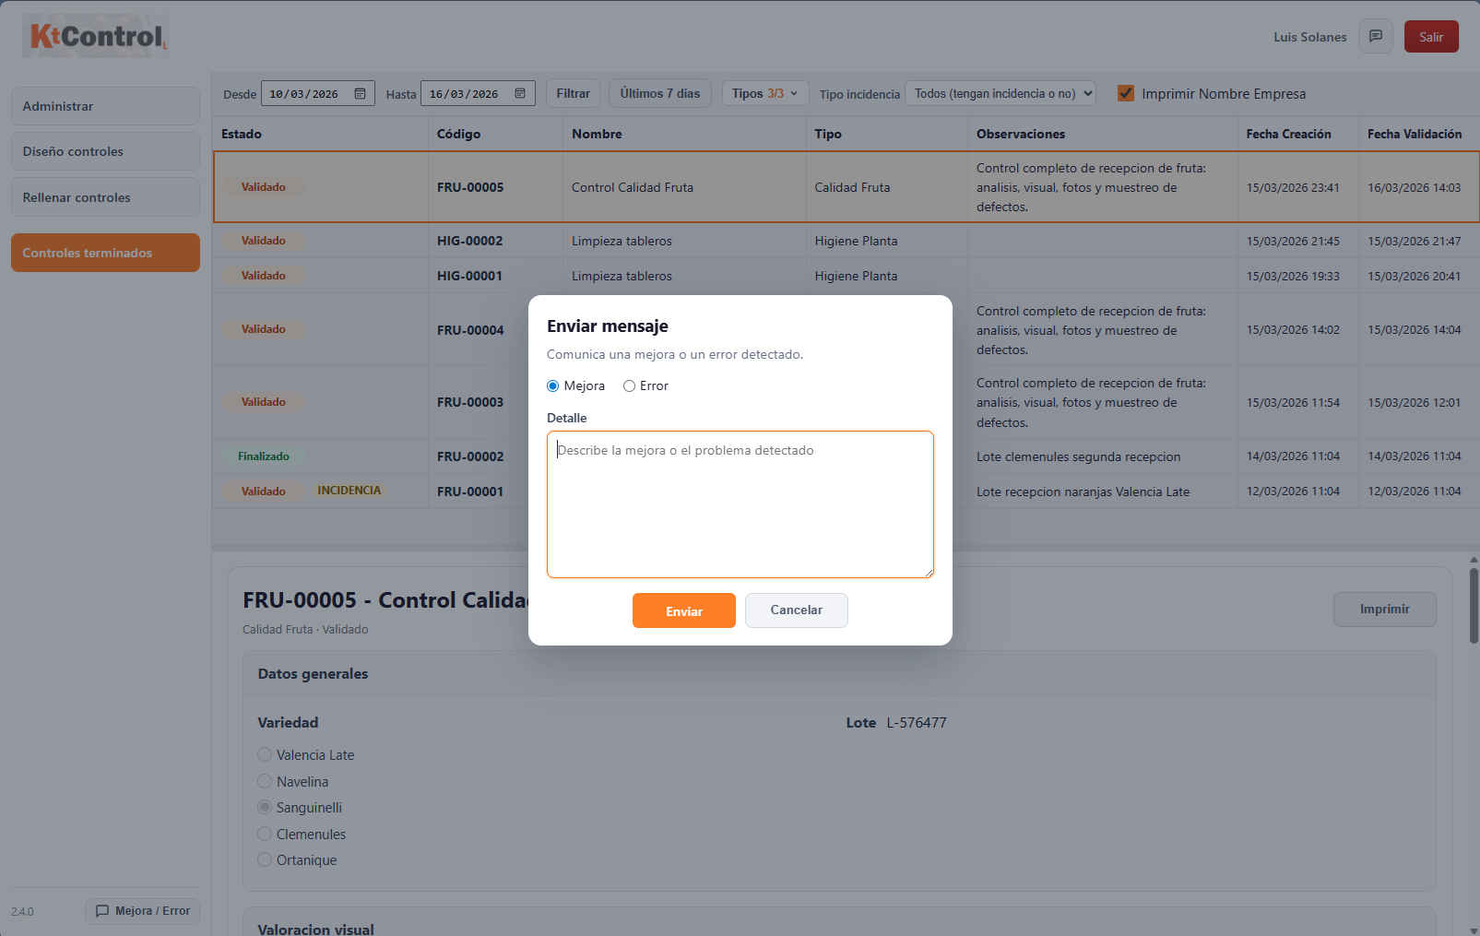Expand the Tipos 3/3 dropdown

pos(764,94)
